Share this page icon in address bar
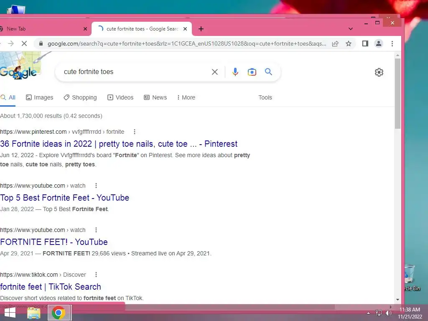The height and width of the screenshot is (321, 428). pos(335,43)
